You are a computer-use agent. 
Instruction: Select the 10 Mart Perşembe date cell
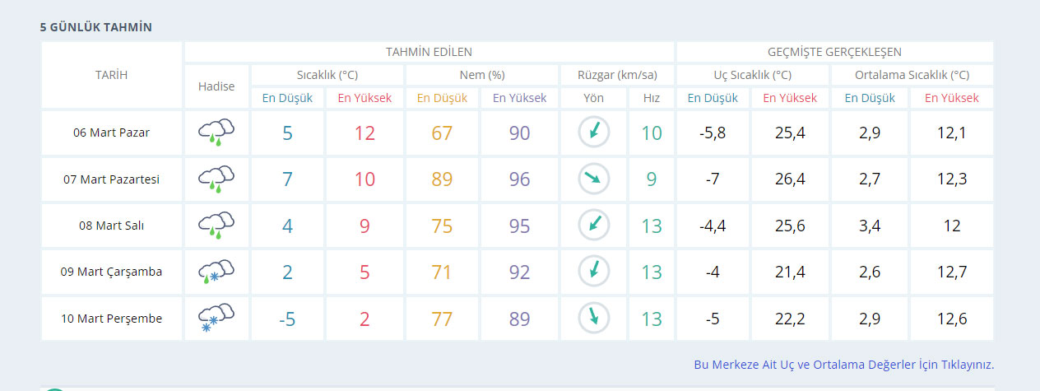111,319
